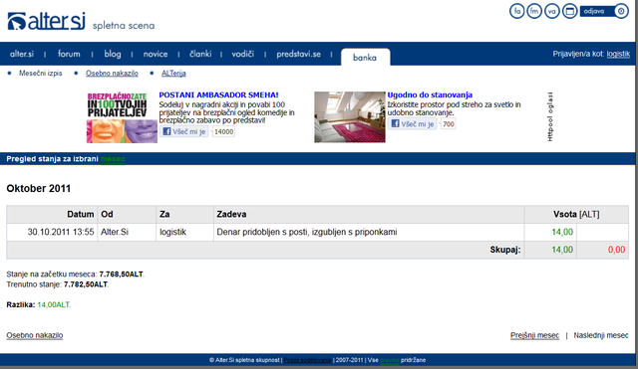
Task: Open the round 'va' icon
Action: pos(552,11)
